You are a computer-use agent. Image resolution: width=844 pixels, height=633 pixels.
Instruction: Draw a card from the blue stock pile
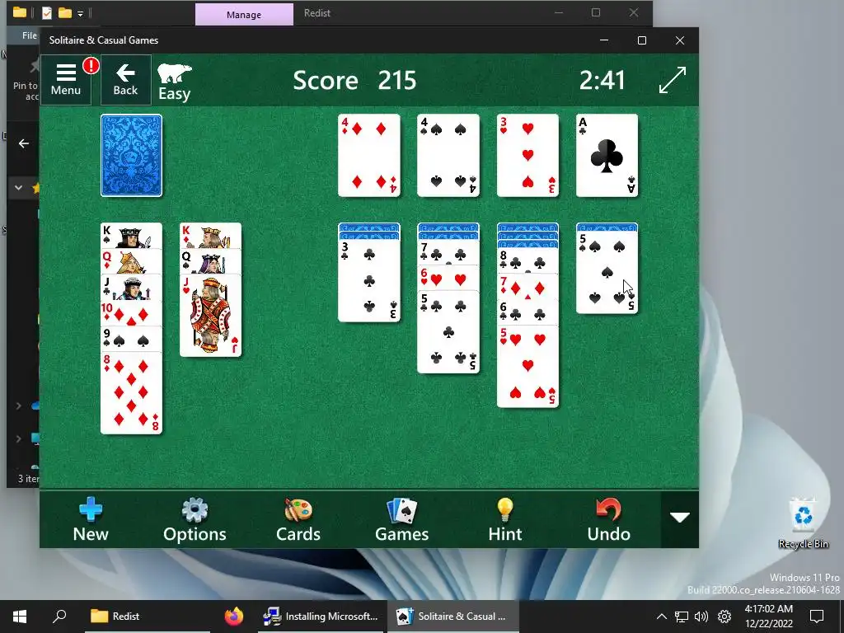[131, 155]
